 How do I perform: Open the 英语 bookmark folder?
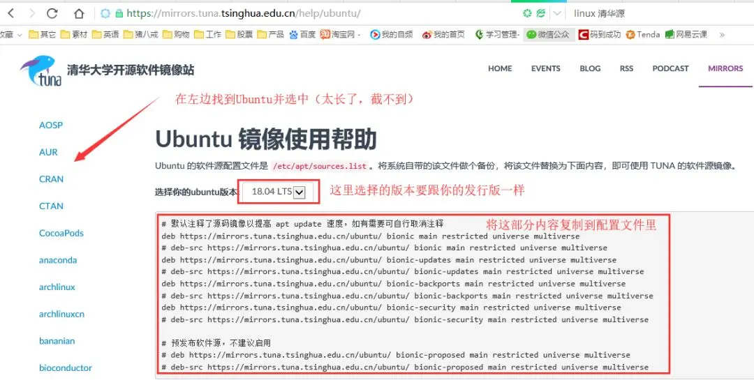click(x=105, y=35)
